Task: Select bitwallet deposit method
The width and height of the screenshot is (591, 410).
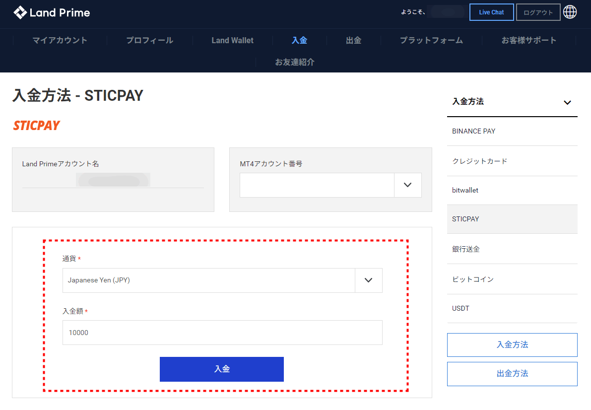Action: point(512,191)
